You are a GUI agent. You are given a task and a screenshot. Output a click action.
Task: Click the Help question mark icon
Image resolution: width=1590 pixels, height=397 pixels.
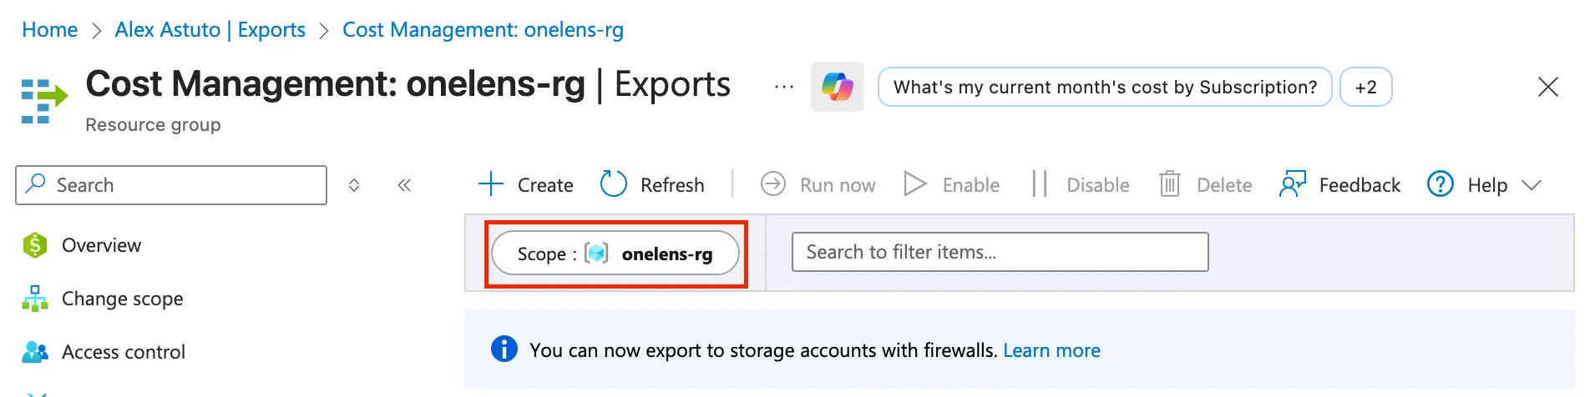click(x=1441, y=184)
